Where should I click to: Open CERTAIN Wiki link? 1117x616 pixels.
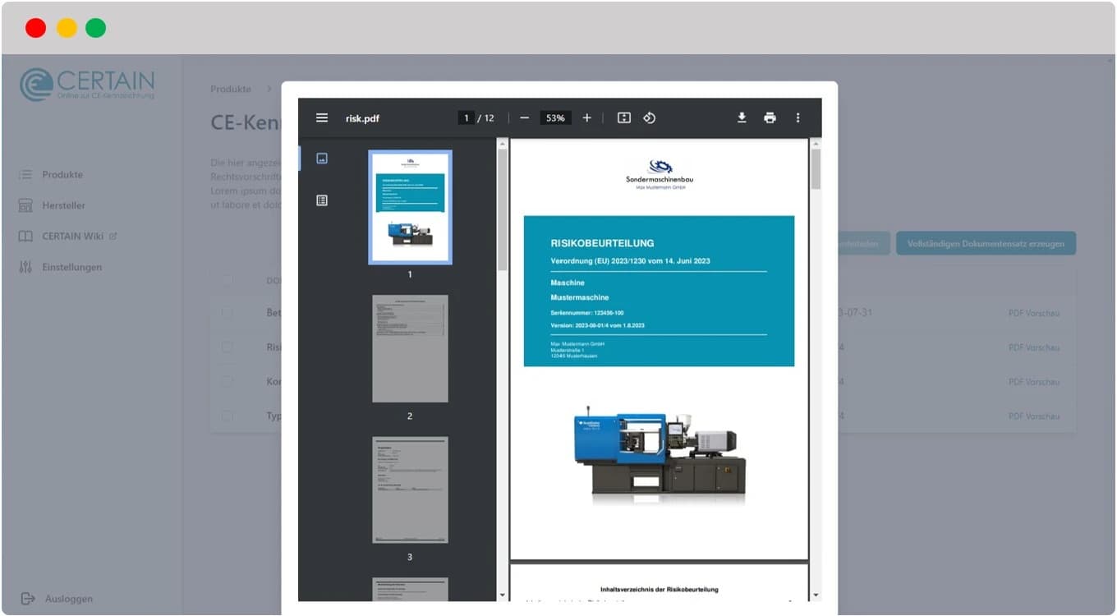72,237
